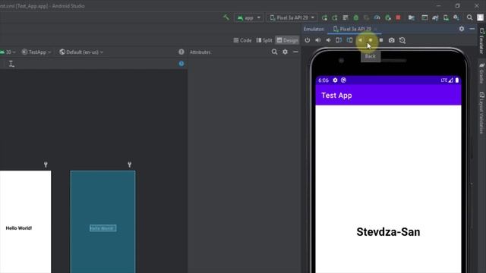Screen dimensions: 486x273
Task: Open Attributes panel gear settings
Action: 285,52
